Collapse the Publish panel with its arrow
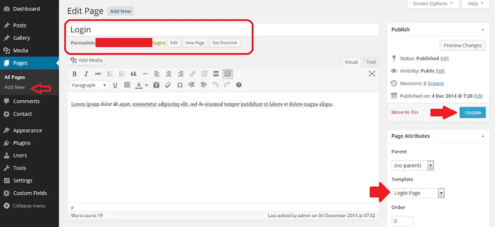The width and height of the screenshot is (495, 227). coord(482,29)
